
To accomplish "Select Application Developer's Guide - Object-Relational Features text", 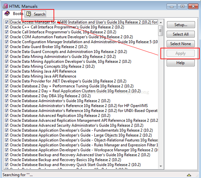I will tap(84, 140).
